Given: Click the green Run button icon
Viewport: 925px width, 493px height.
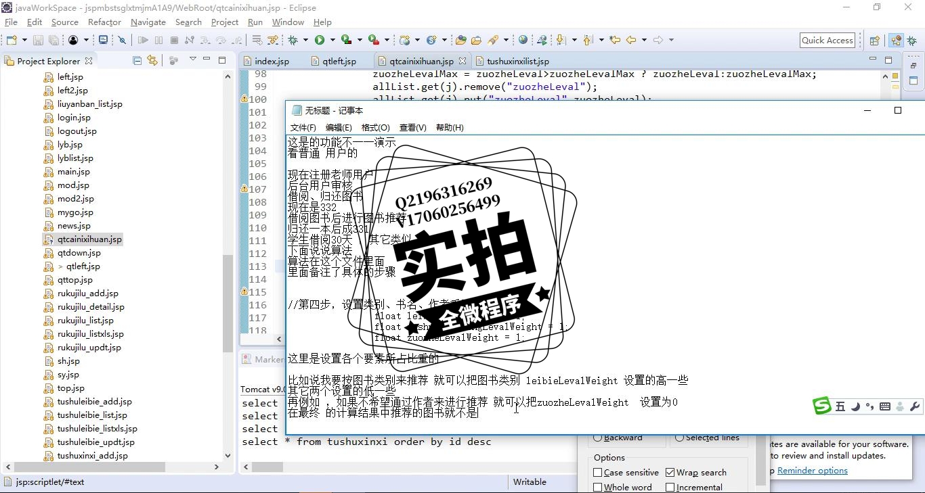Looking at the screenshot, I should (320, 40).
